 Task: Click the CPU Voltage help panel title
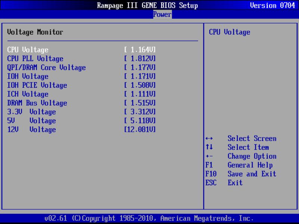(x=229, y=32)
